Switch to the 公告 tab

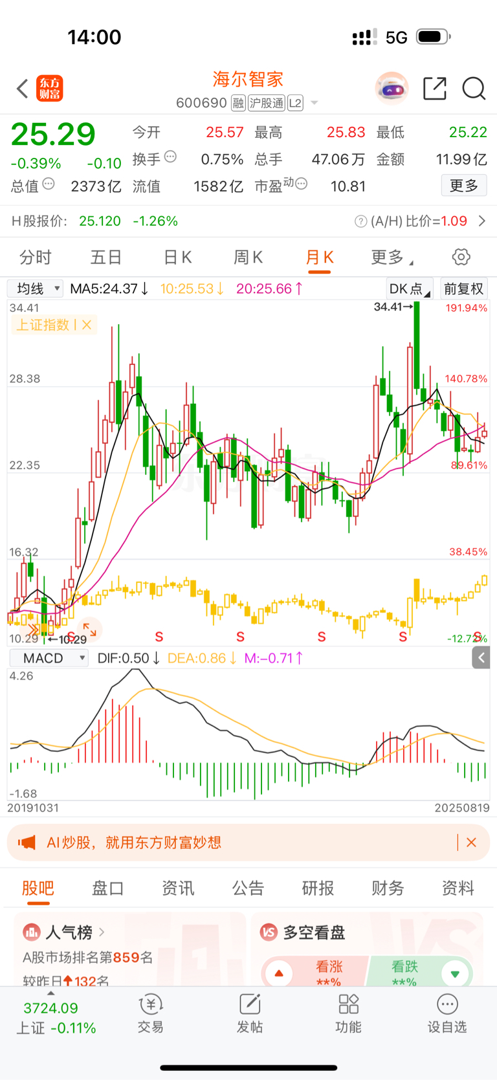click(248, 888)
